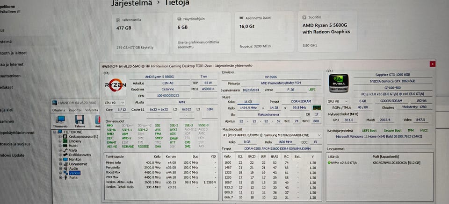Viewport: 449px width, 204px height.
Task: Click the Emolevy motherboard tree icon
Action: (x=65, y=141)
